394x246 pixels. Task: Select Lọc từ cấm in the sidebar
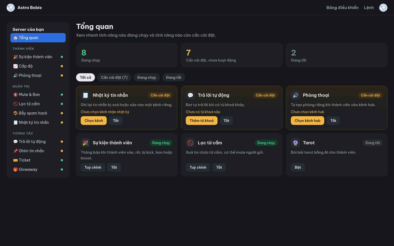[38, 104]
